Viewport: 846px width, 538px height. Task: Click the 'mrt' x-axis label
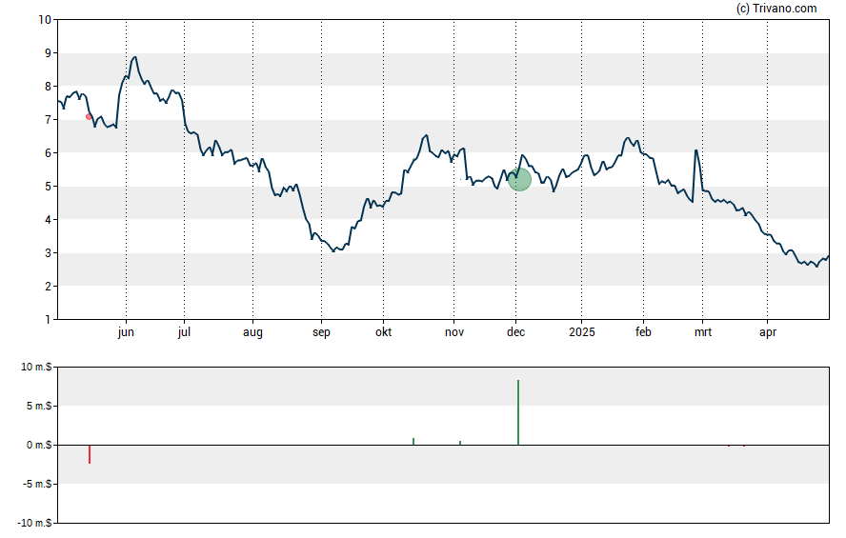point(702,332)
